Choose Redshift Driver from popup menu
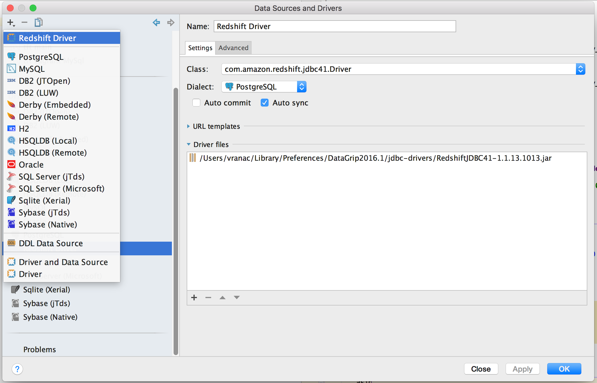The width and height of the screenshot is (597, 383). (x=62, y=38)
